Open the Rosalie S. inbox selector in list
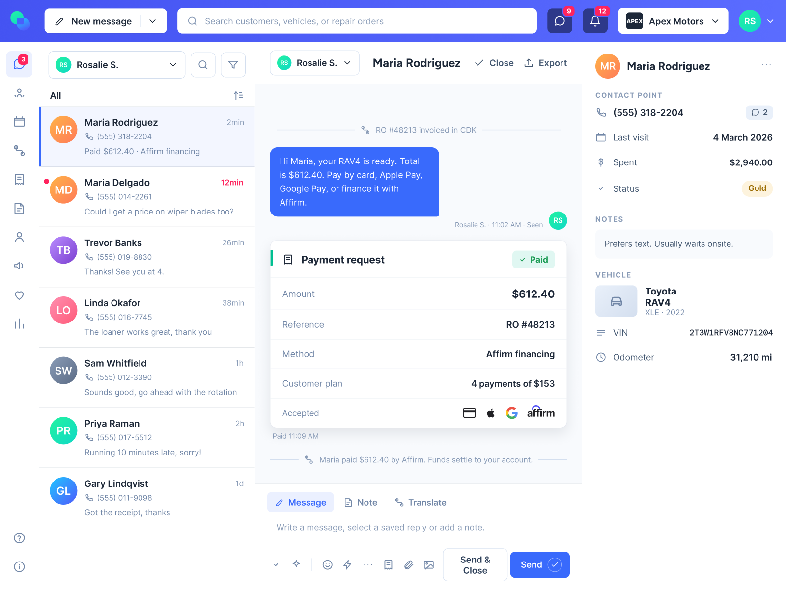 (x=117, y=65)
